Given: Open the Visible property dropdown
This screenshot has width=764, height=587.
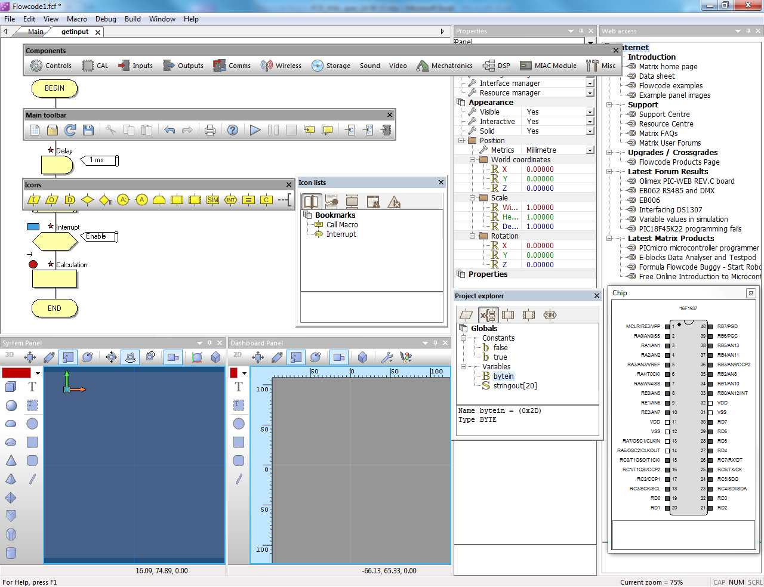Looking at the screenshot, I should click(590, 112).
